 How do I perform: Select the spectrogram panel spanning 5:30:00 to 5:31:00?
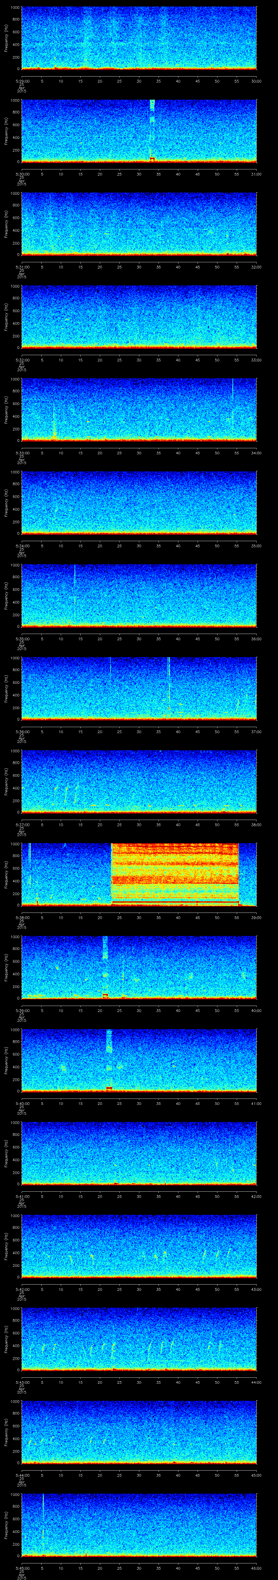pos(139,131)
